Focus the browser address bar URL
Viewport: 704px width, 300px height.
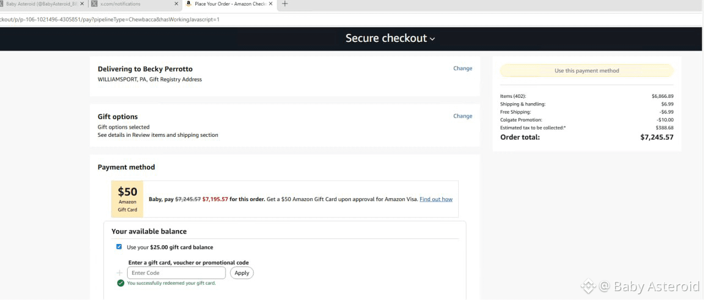pos(110,19)
